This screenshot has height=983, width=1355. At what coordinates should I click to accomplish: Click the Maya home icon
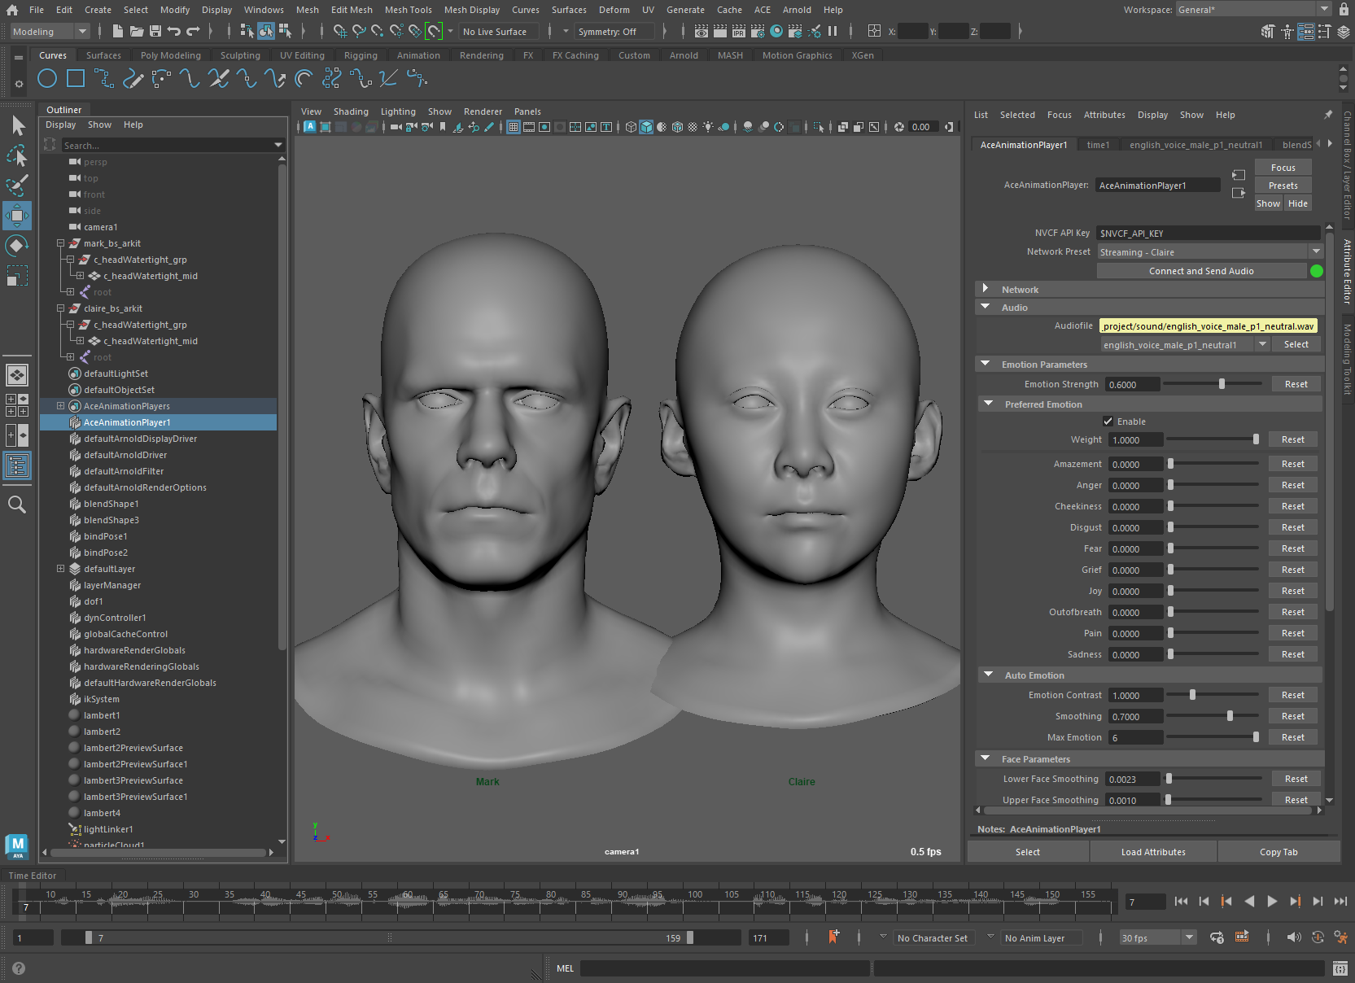(x=12, y=10)
